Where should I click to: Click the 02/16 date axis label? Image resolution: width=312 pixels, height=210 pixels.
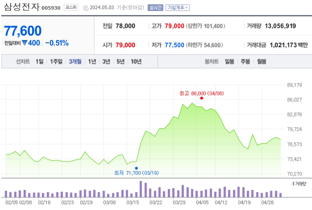44,202
